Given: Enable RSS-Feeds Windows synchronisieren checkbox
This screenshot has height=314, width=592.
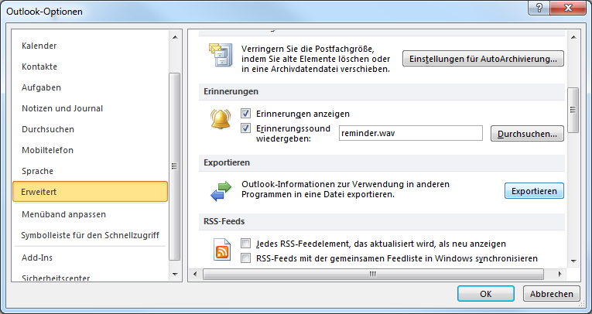Looking at the screenshot, I should 246,258.
